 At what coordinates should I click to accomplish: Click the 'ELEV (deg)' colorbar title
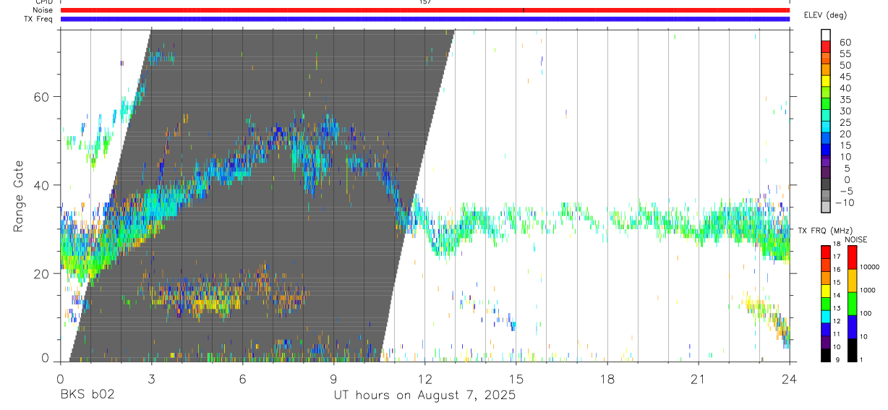pyautogui.click(x=825, y=15)
